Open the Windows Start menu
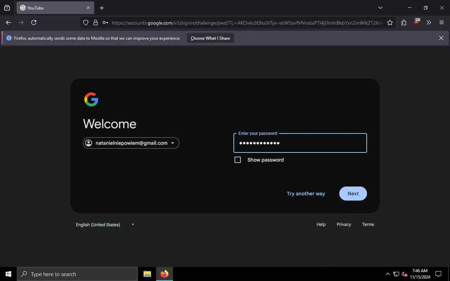 click(x=8, y=274)
